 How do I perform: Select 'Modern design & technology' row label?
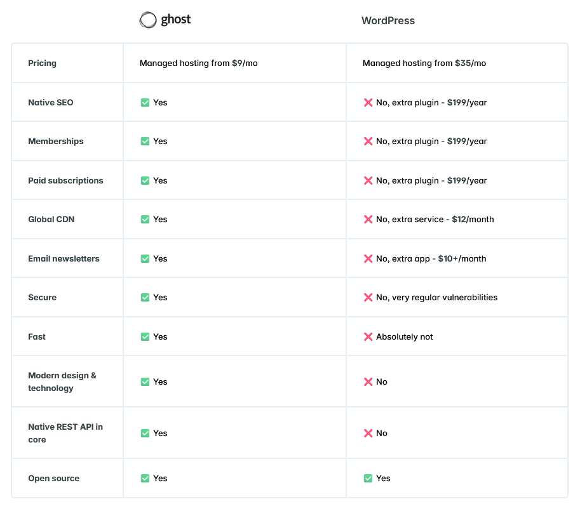62,382
